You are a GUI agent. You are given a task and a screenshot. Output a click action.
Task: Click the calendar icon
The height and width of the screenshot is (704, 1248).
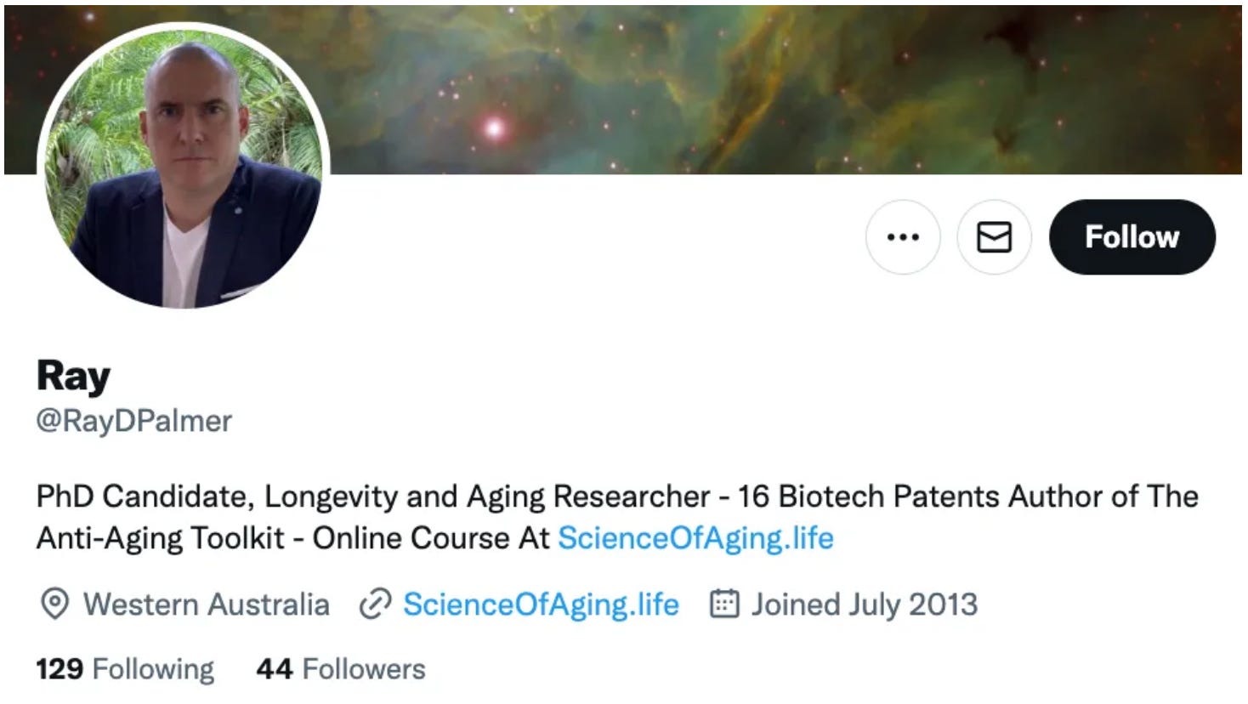point(723,604)
